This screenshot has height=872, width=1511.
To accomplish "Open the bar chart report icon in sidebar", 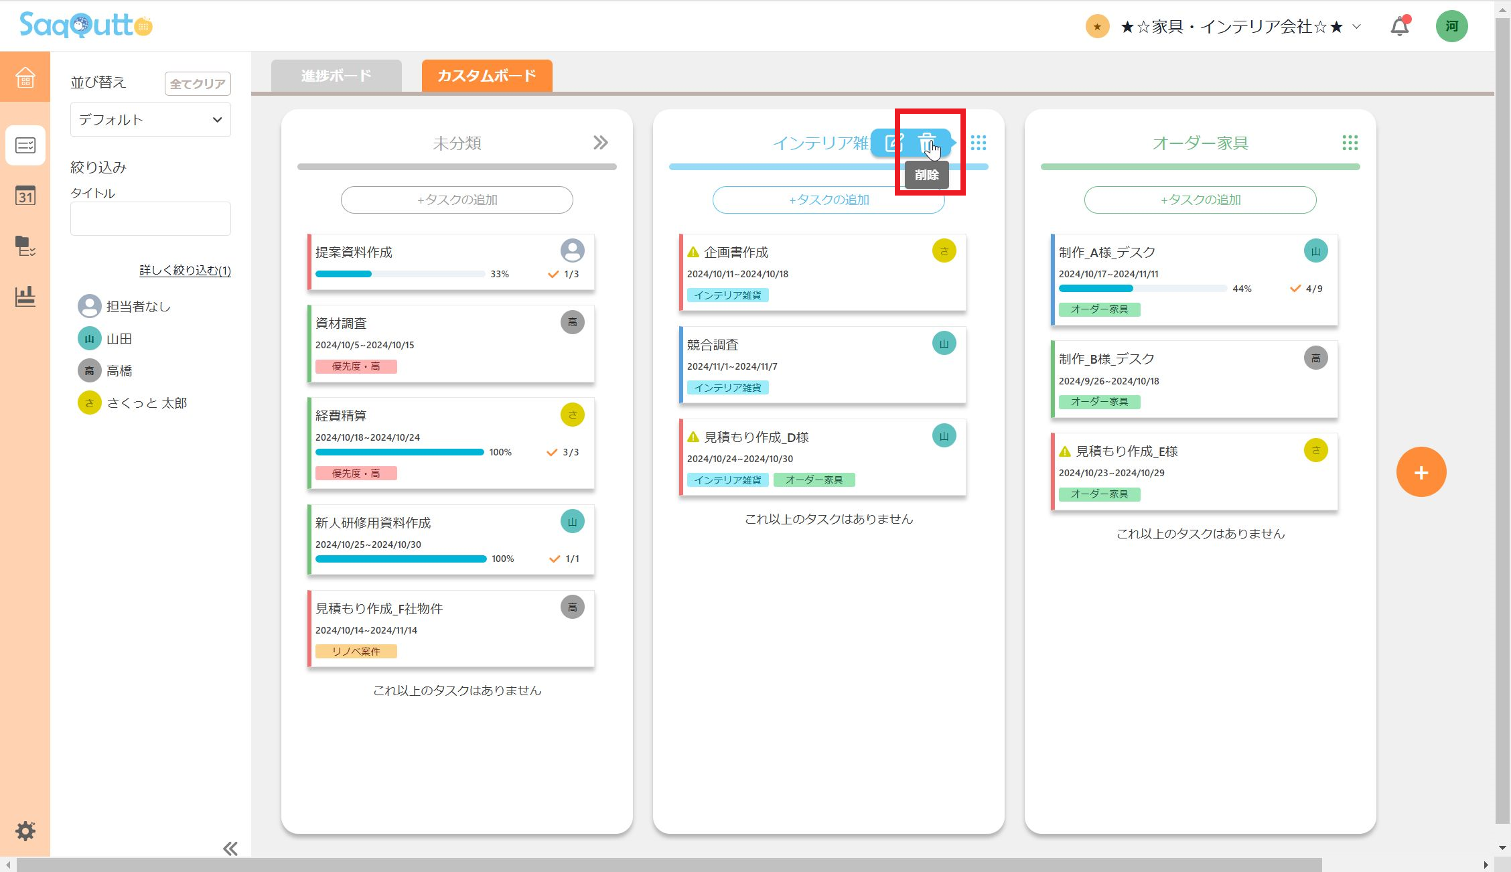I will [x=25, y=296].
